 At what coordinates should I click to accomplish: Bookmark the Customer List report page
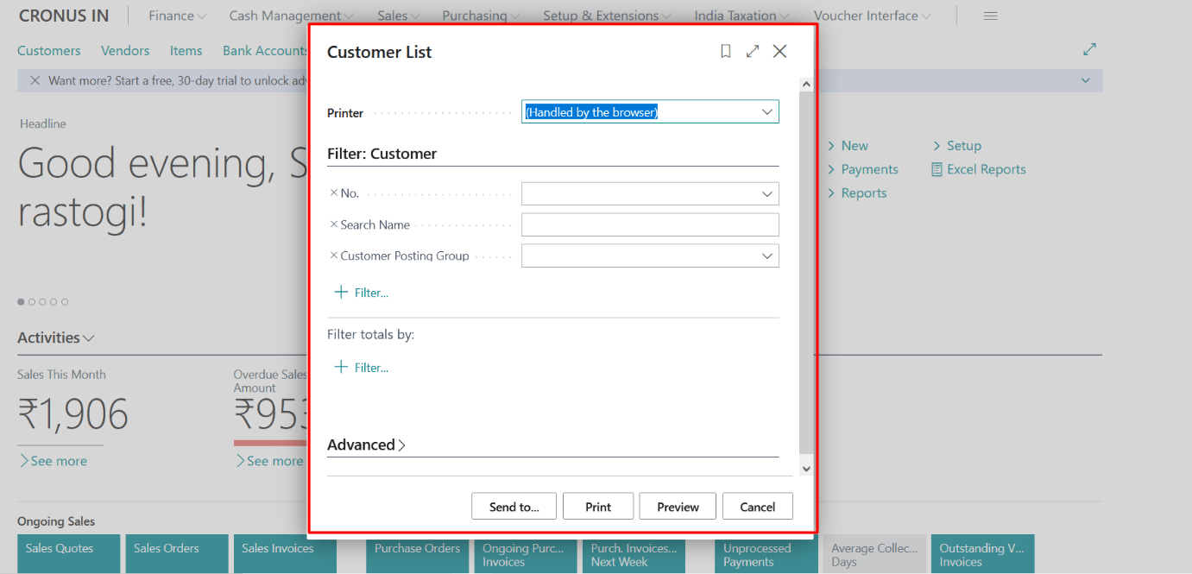click(x=725, y=51)
